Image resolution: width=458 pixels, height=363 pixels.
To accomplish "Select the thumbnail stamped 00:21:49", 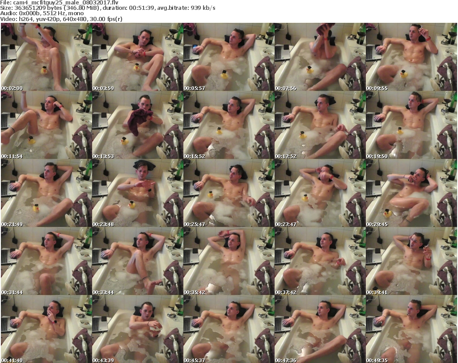I will pos(47,193).
